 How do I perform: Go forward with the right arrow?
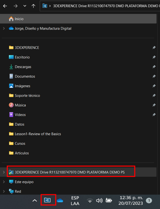tap(15, 6)
